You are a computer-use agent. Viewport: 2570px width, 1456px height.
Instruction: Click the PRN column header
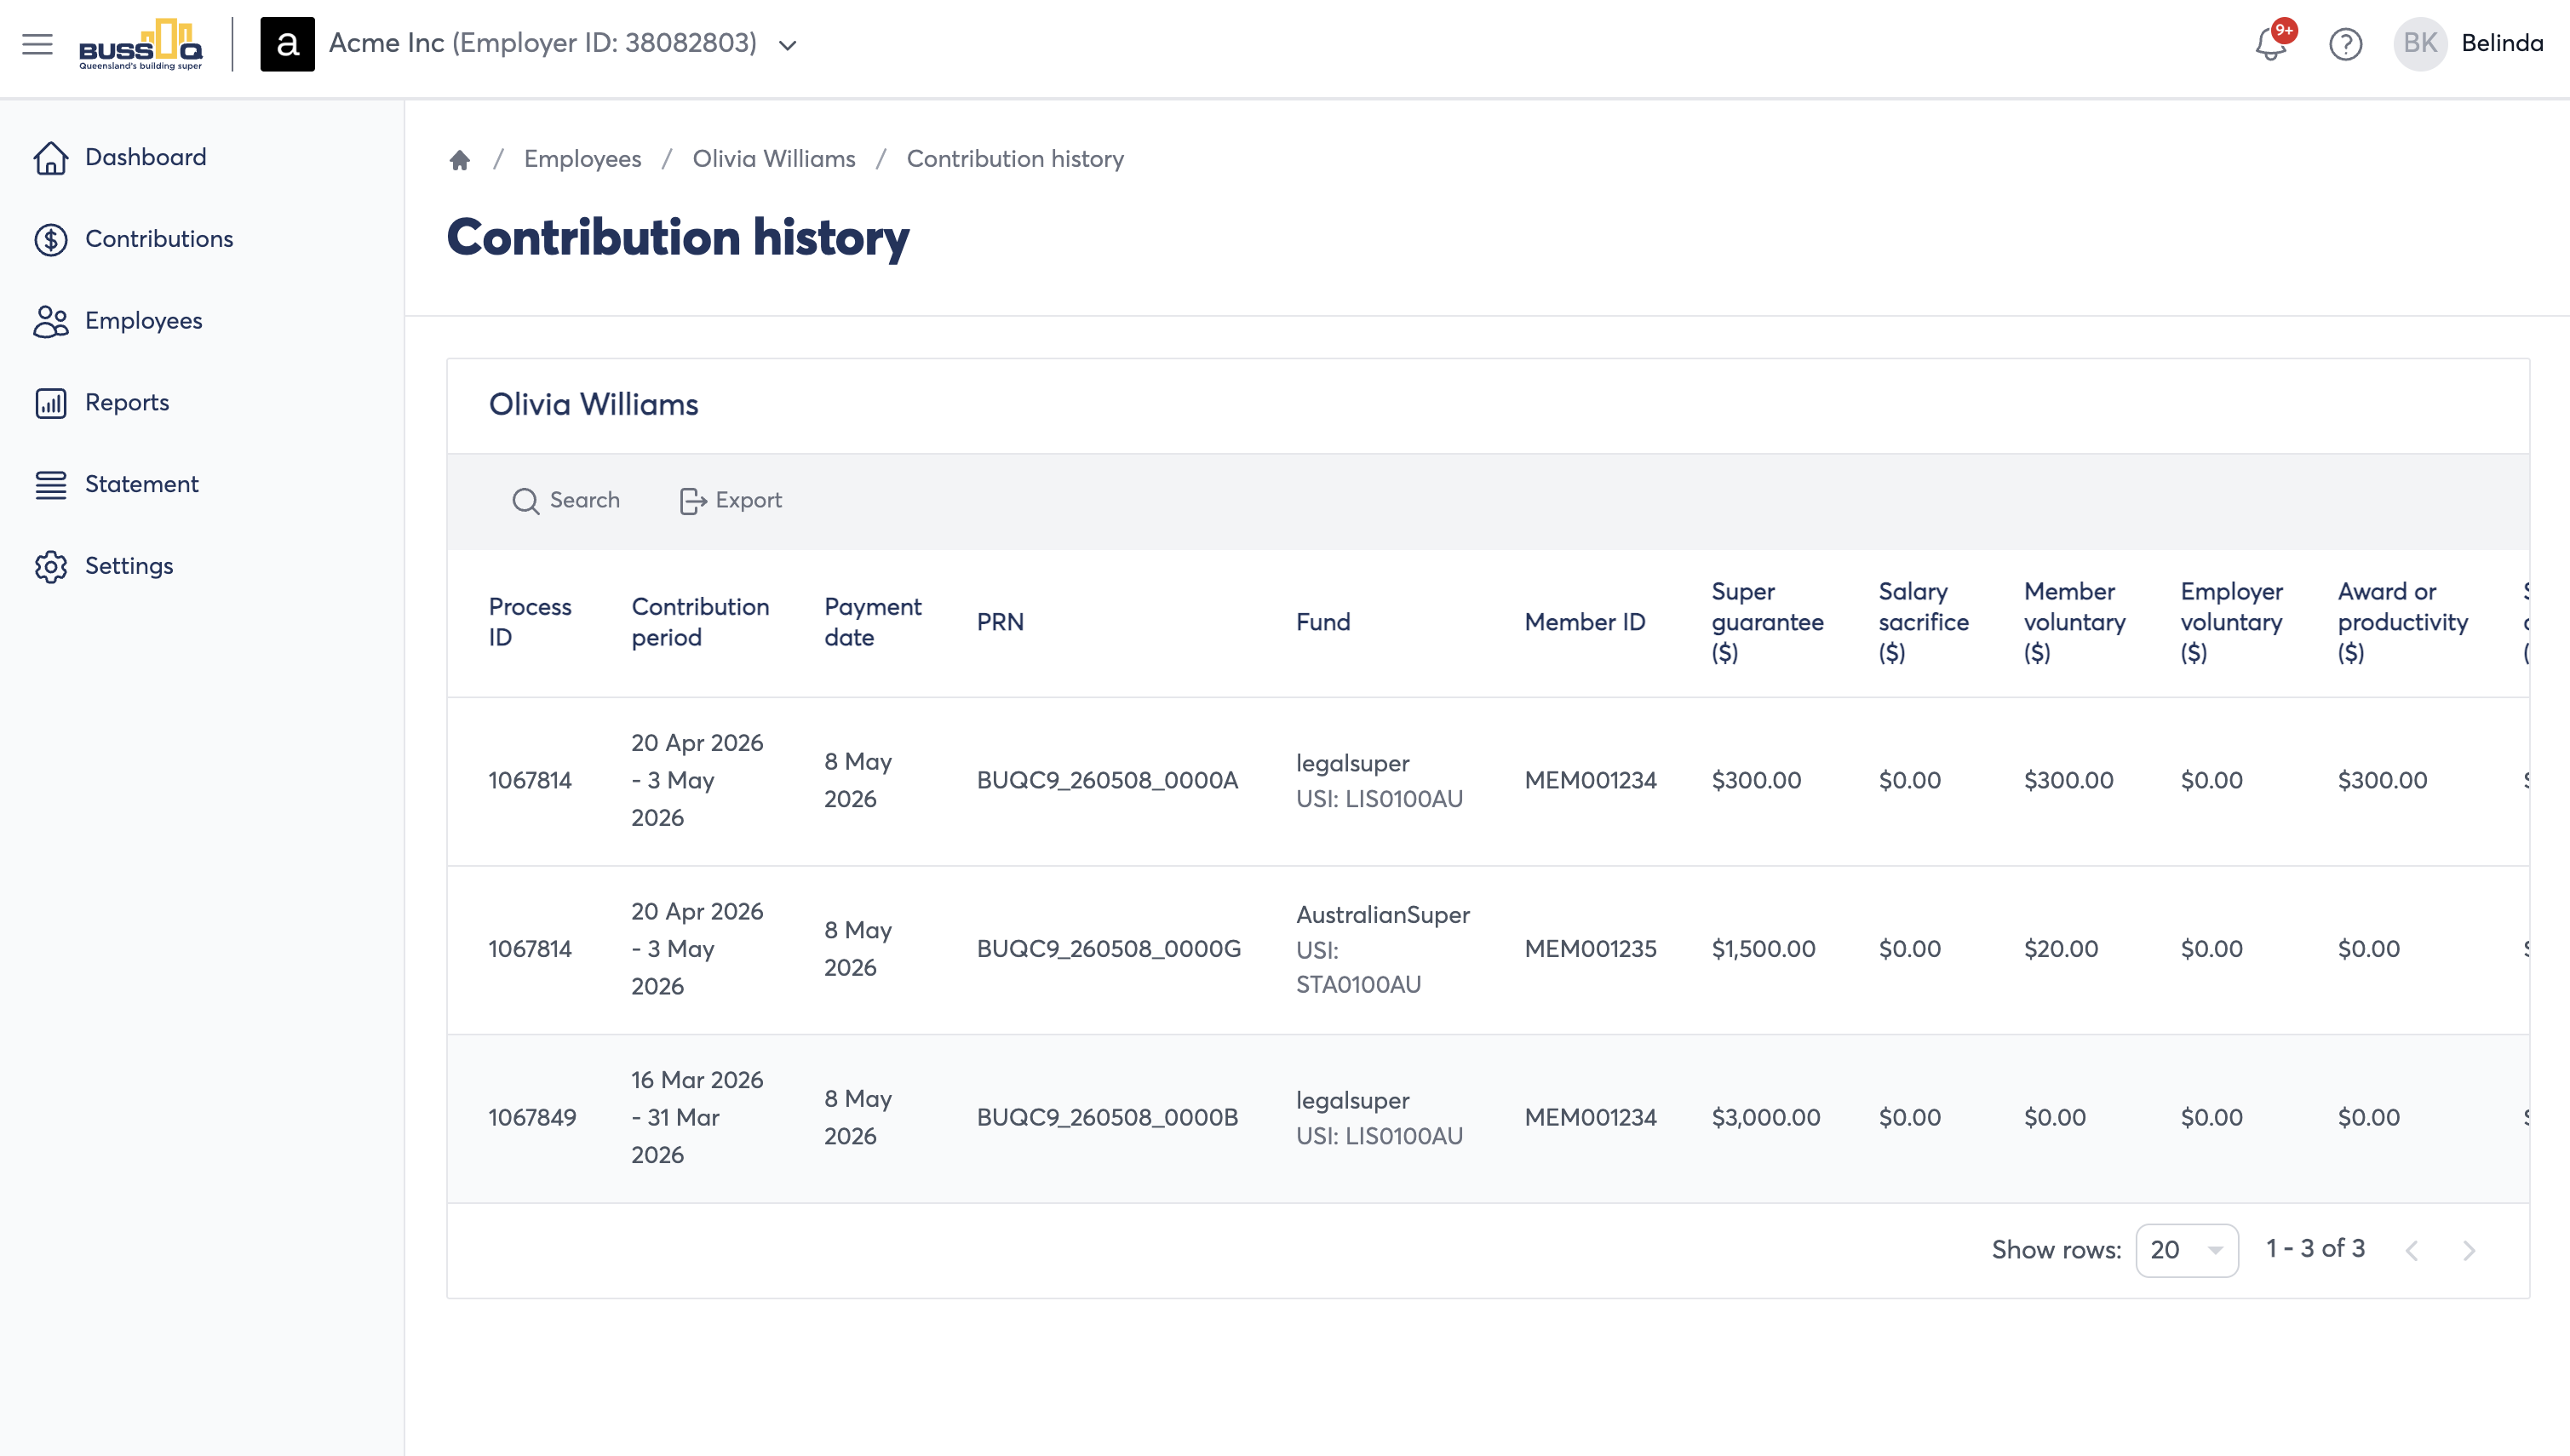pos(1000,622)
